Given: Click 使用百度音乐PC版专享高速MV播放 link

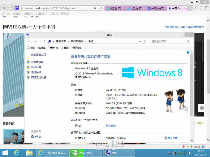Looking at the screenshot, I should [184, 27].
